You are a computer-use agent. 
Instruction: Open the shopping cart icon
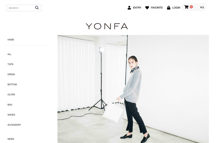[x=186, y=7]
